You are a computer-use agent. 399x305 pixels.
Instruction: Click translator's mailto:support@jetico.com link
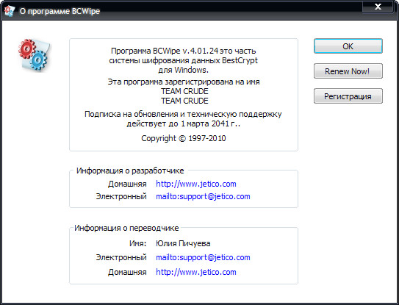click(x=203, y=257)
